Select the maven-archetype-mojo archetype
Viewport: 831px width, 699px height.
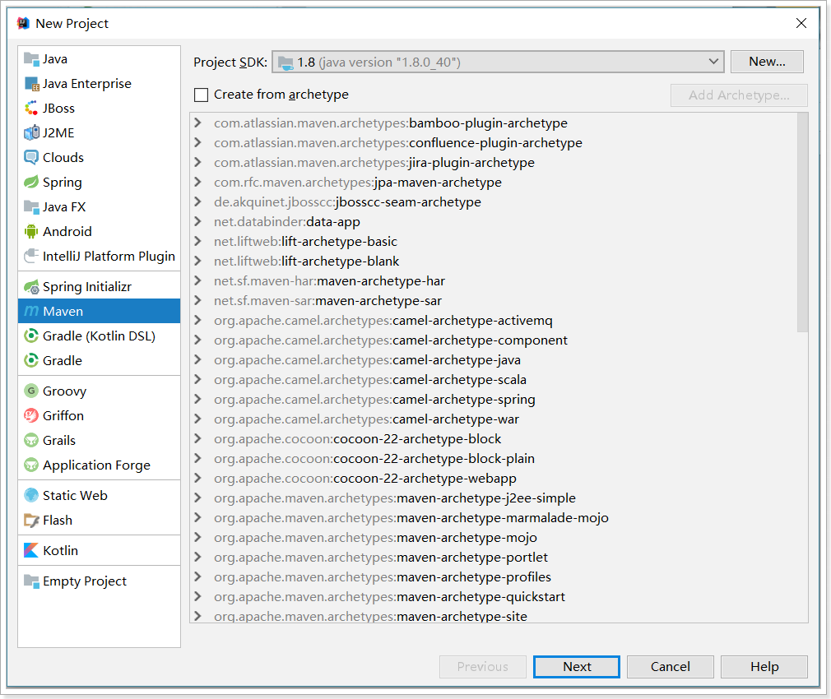[375, 538]
